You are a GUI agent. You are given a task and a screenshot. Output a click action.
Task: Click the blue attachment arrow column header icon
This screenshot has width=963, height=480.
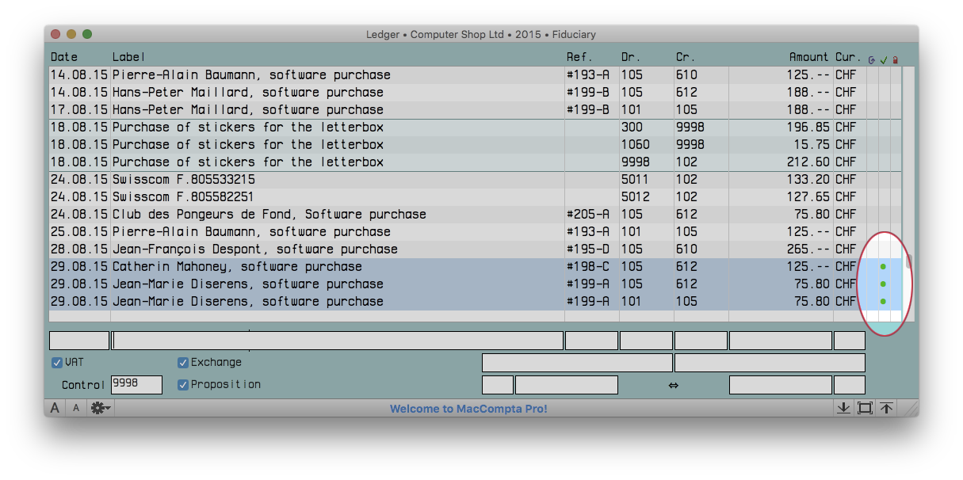pyautogui.click(x=872, y=59)
